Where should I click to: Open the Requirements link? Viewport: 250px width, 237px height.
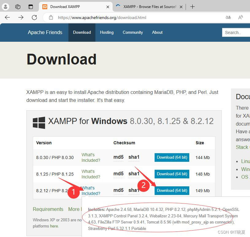(x=48, y=209)
